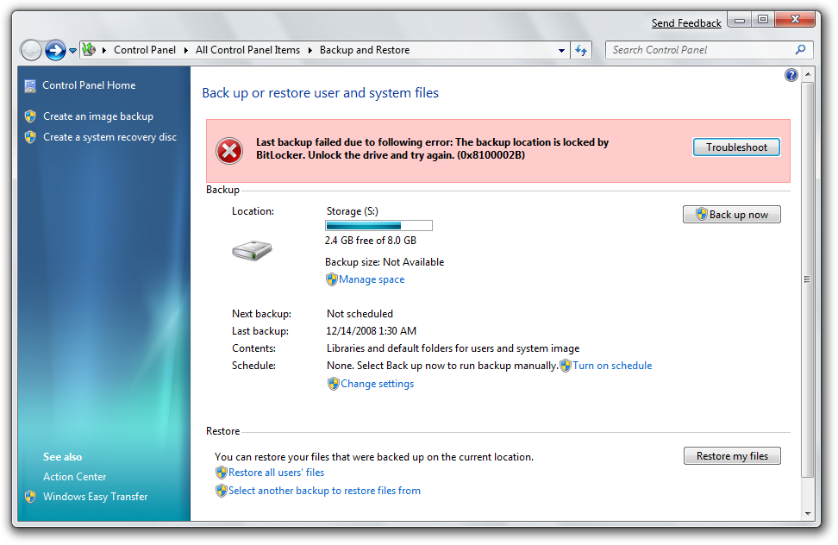Viewport: 838px width, 545px height.
Task: Open the recent pages dropdown arrow
Action: click(72, 51)
